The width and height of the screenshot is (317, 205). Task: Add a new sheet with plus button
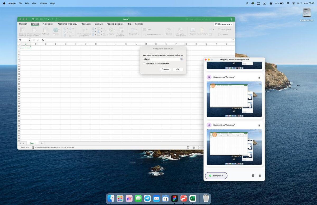point(42,143)
